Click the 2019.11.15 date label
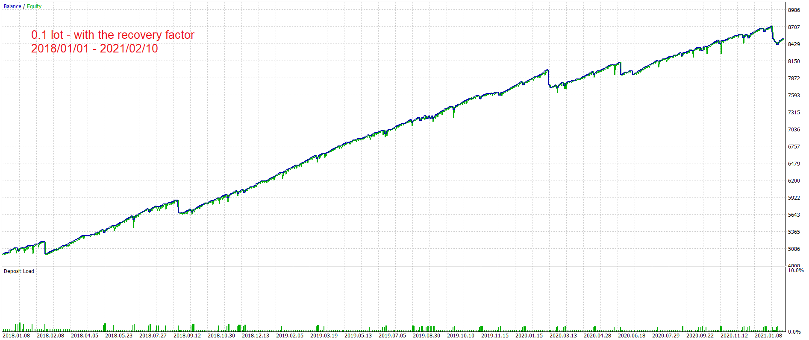Image resolution: width=809 pixels, height=340 pixels. (495, 336)
